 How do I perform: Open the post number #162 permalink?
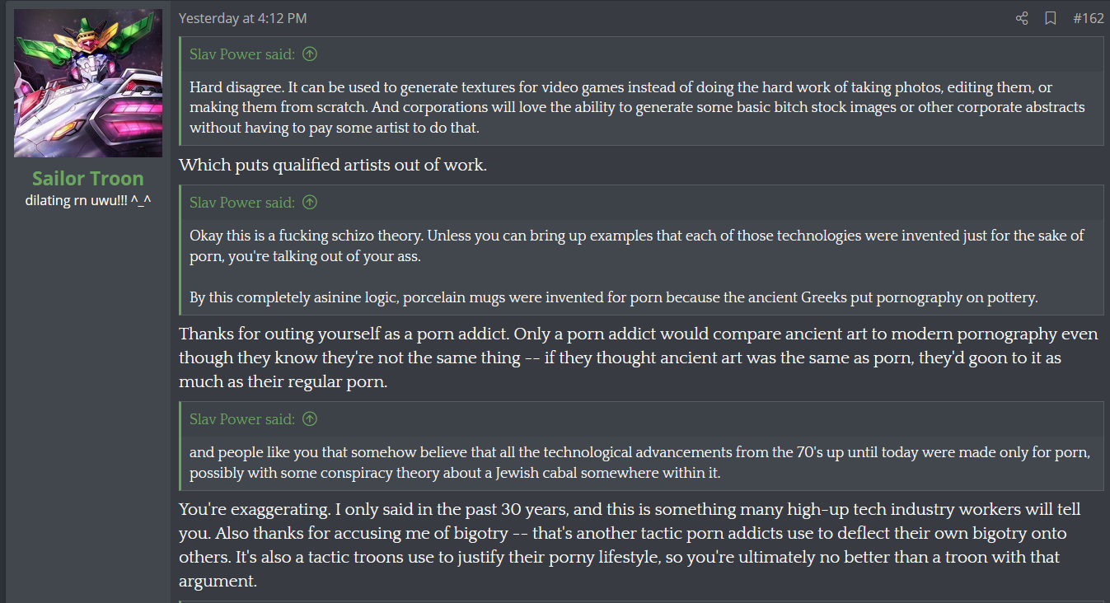point(1088,18)
